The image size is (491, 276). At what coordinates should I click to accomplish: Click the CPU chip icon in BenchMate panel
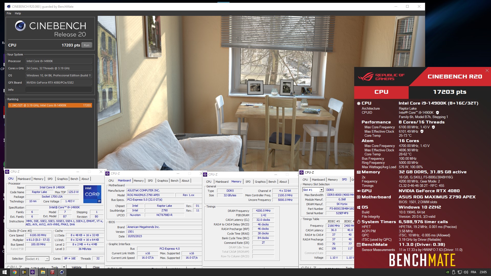359,103
